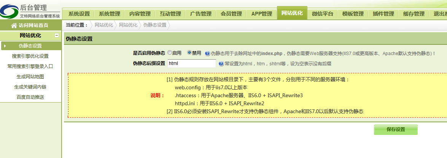Viewport: 447px width, 158px height.
Task: Click the .htaccess description line
Action: pos(239,95)
